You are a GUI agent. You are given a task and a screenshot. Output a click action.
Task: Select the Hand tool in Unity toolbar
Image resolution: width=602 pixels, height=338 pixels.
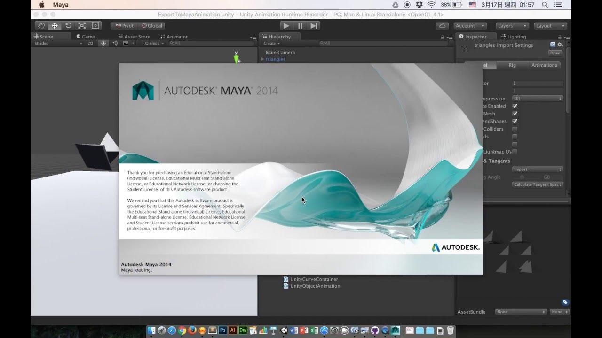click(x=41, y=26)
